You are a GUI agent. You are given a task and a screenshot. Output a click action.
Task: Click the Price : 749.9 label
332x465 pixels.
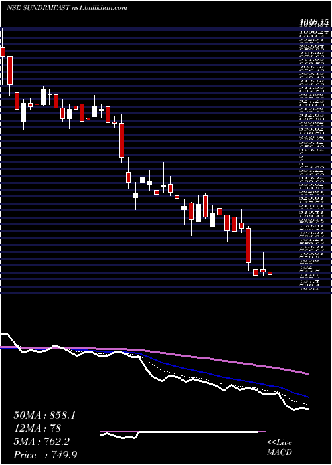(x=46, y=455)
